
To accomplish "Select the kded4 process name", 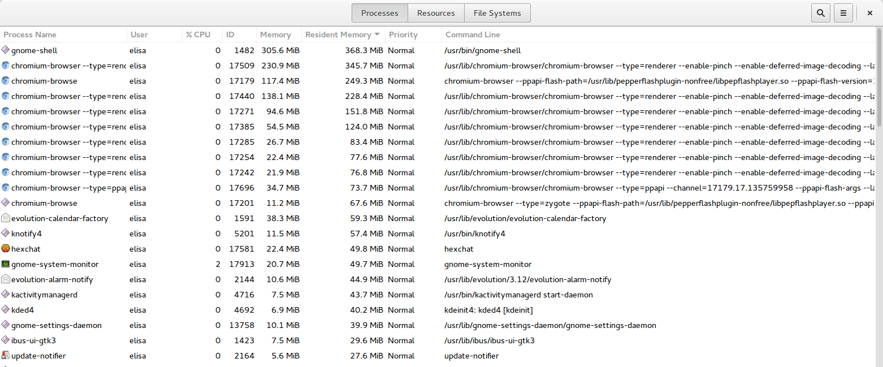I will tap(23, 310).
